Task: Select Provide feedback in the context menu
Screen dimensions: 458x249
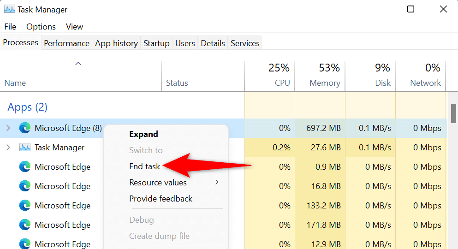Action: (161, 199)
